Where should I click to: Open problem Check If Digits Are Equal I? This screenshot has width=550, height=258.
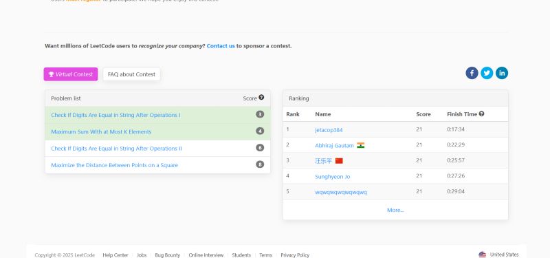pyautogui.click(x=115, y=115)
